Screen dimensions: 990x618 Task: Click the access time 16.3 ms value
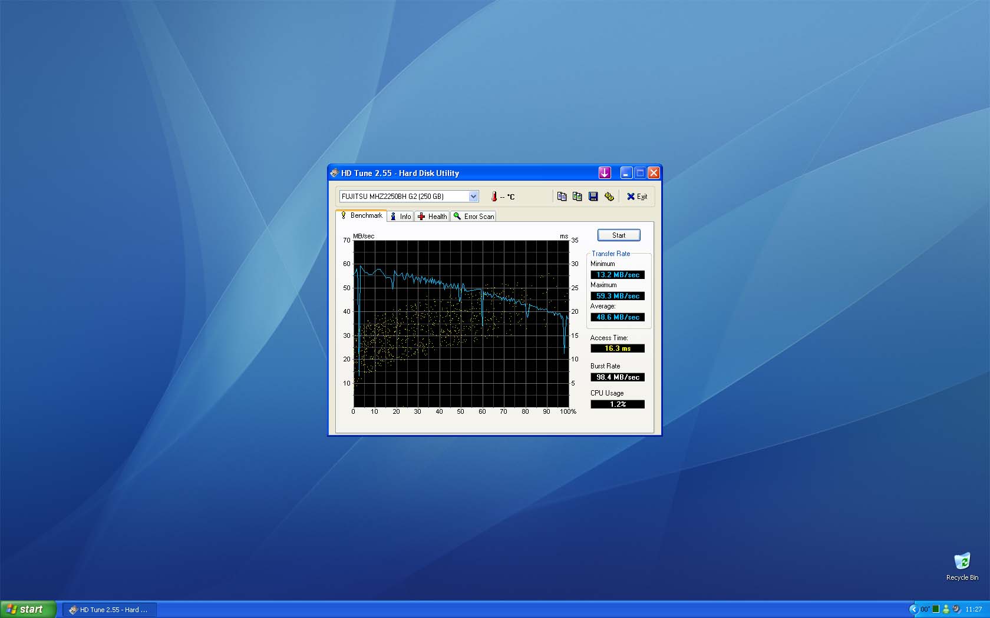(x=618, y=348)
